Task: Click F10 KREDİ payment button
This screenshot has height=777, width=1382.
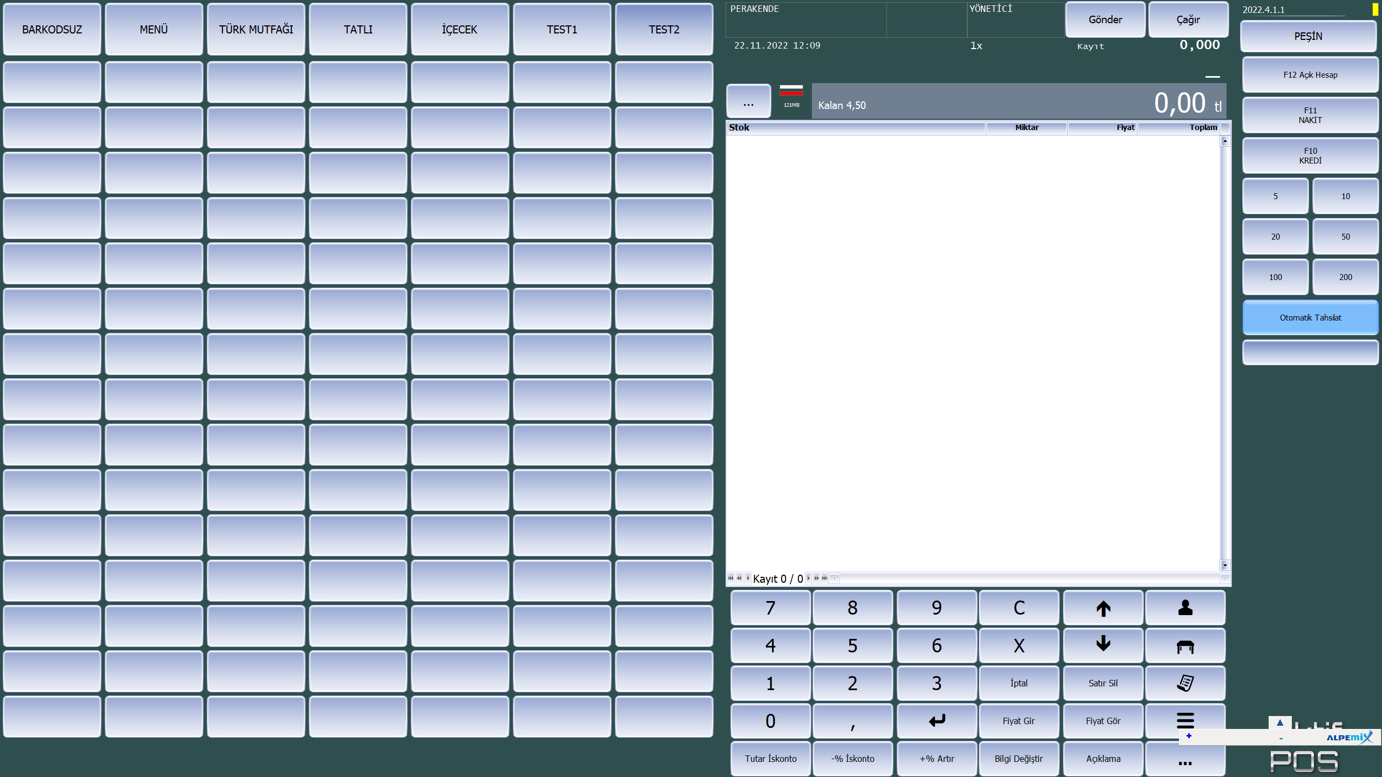Action: tap(1310, 156)
